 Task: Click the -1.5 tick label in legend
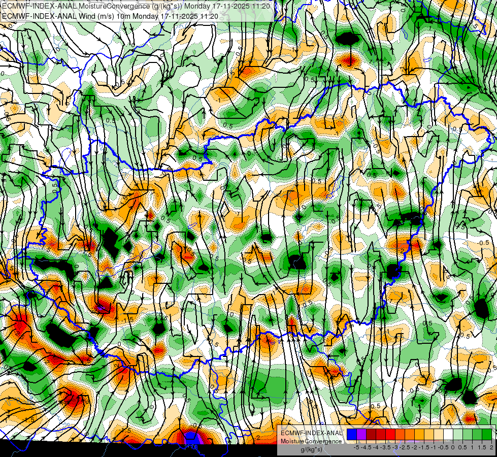tap(424, 447)
